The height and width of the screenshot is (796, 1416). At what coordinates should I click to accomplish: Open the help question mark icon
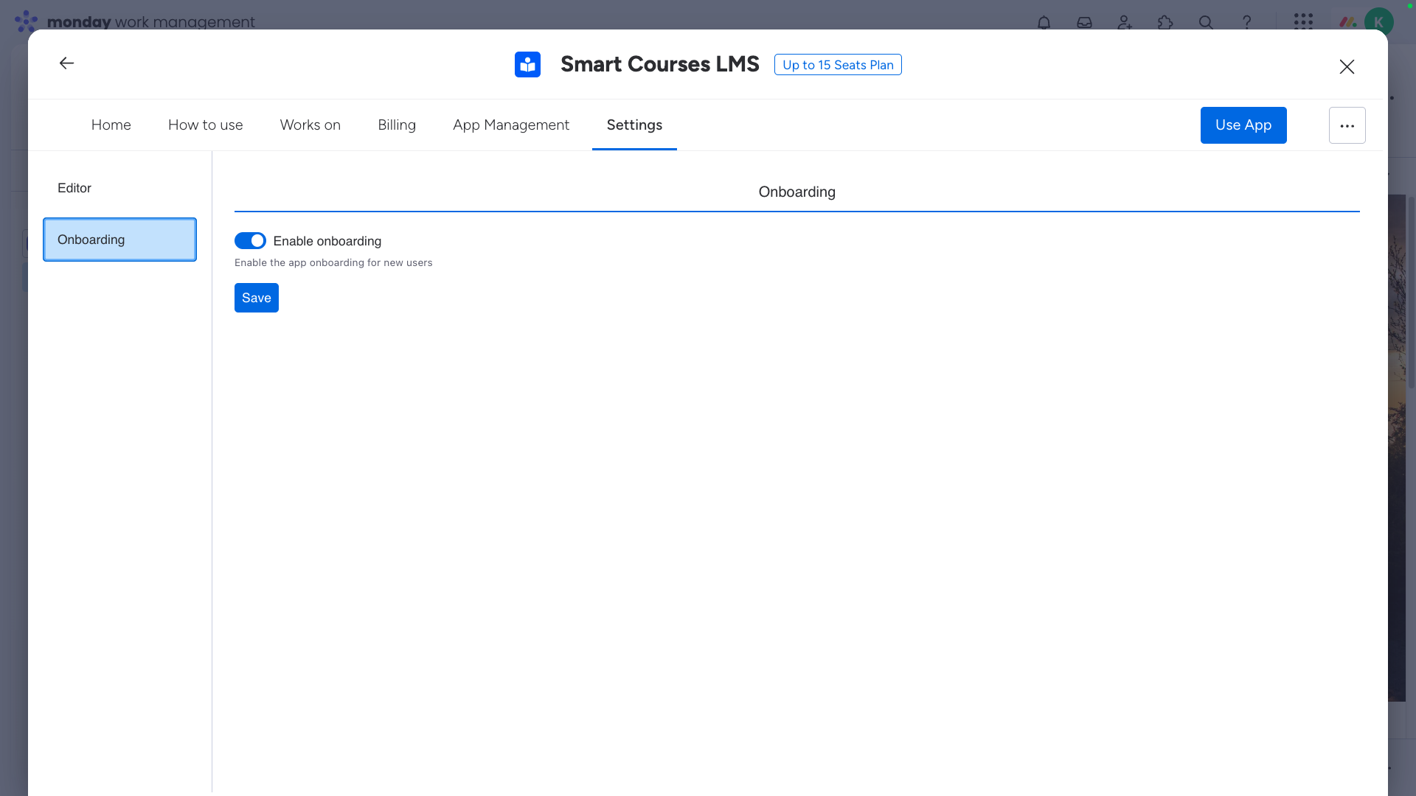[1246, 22]
